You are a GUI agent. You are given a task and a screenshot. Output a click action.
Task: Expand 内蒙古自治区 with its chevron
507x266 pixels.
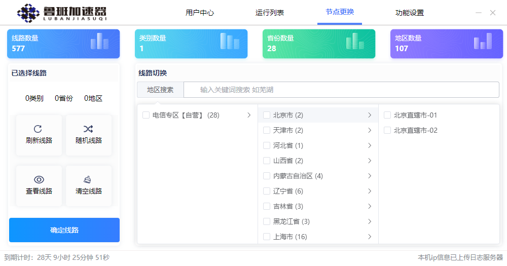pos(370,176)
